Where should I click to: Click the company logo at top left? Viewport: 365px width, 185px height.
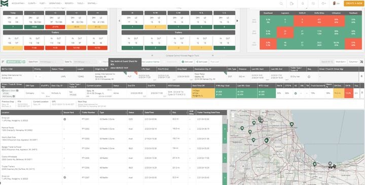coord(4,3)
